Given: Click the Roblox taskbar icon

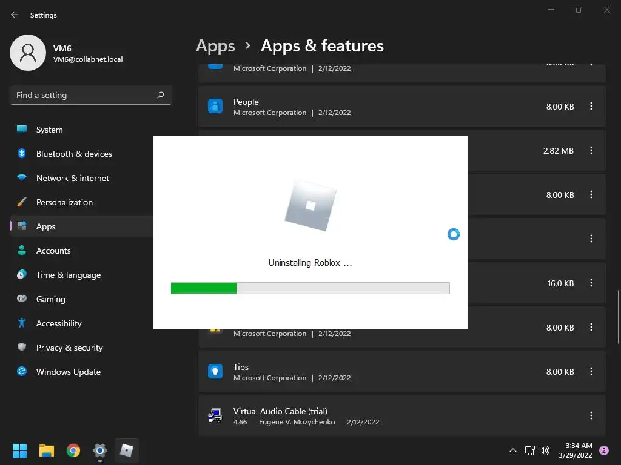Looking at the screenshot, I should (127, 450).
